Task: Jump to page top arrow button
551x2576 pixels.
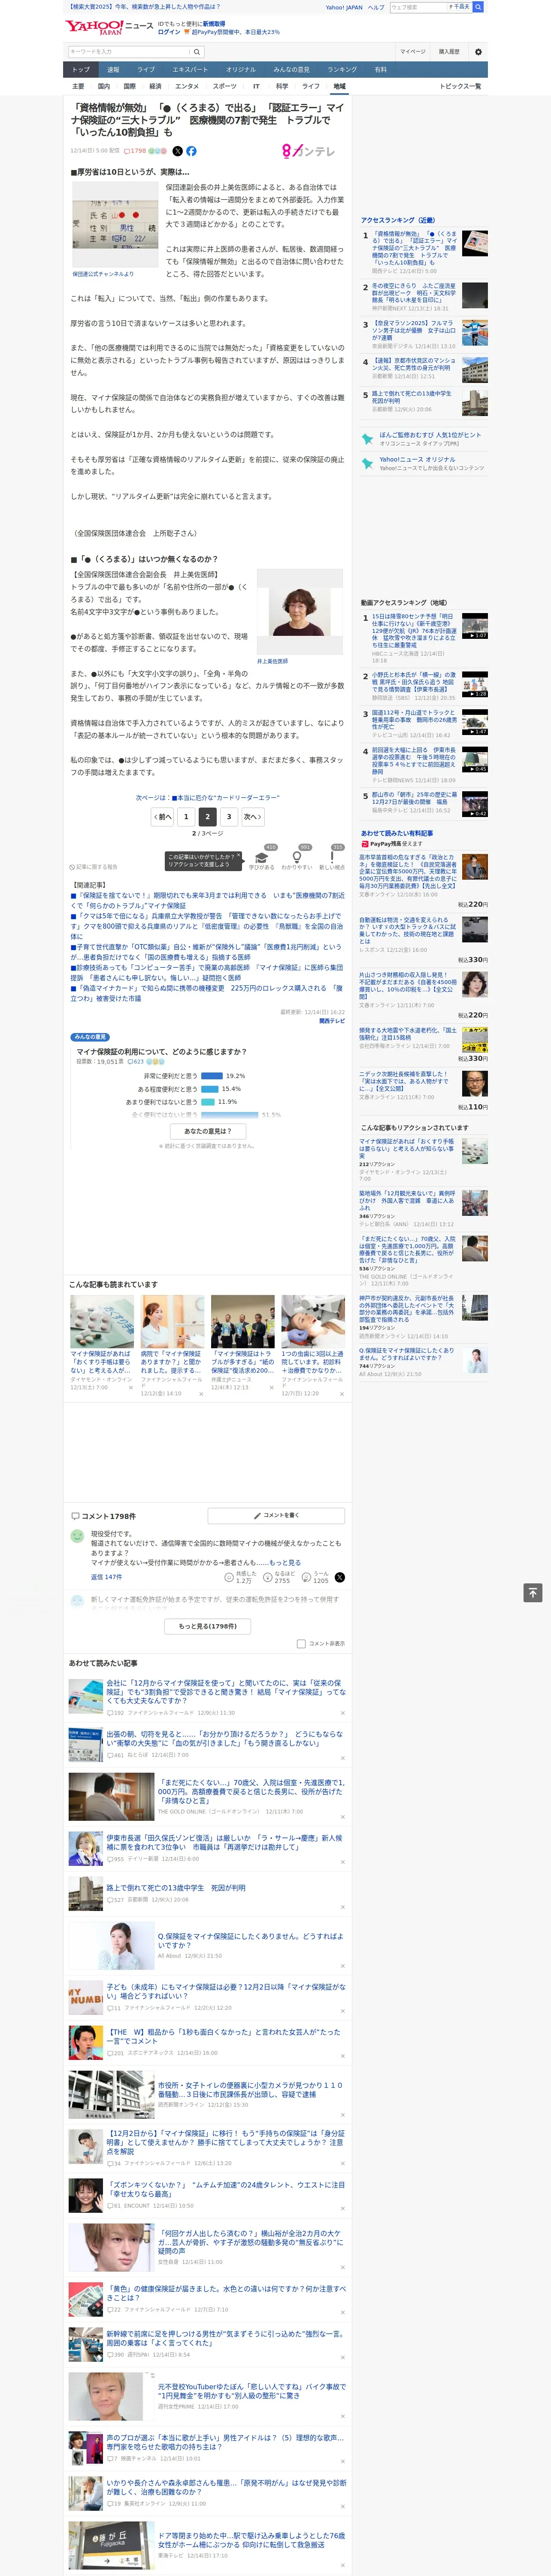Action: [533, 1593]
